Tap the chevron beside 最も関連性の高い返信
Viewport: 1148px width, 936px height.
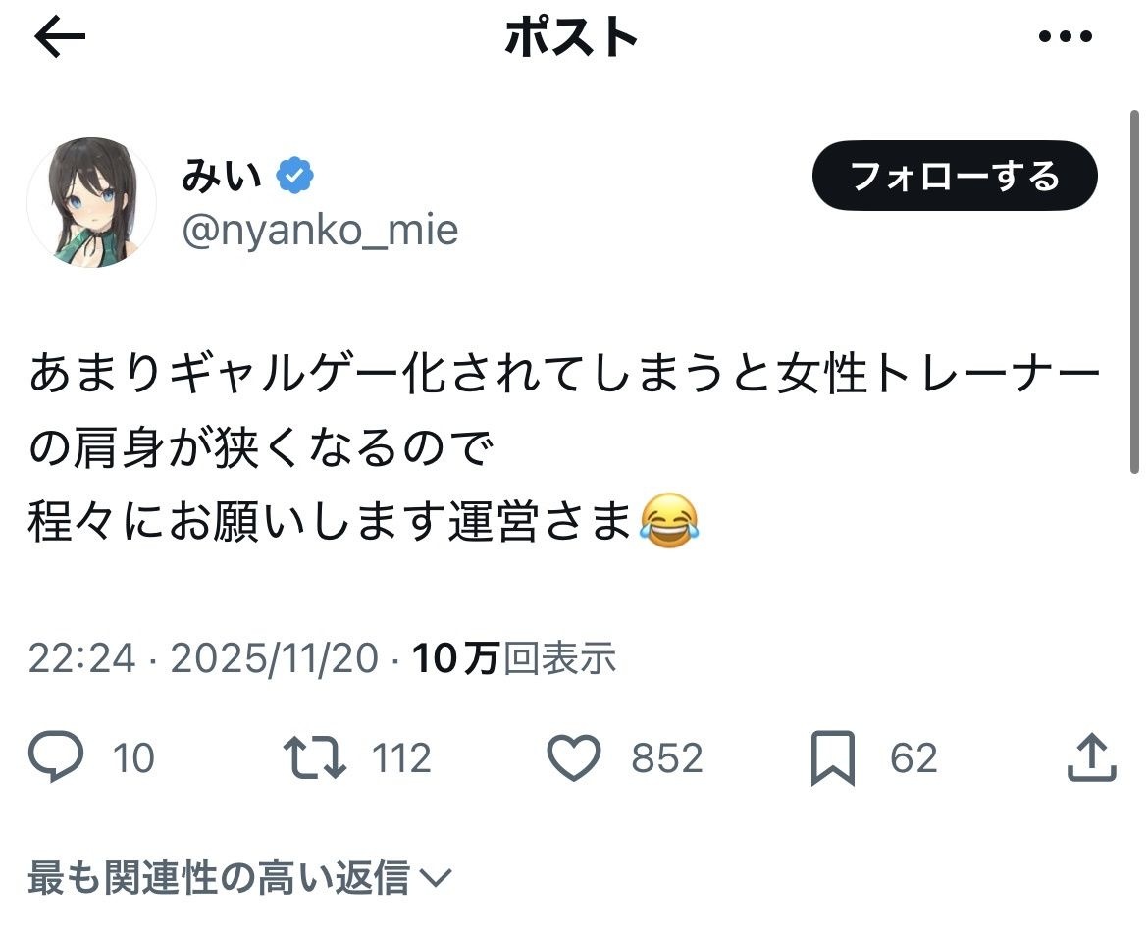click(x=434, y=878)
